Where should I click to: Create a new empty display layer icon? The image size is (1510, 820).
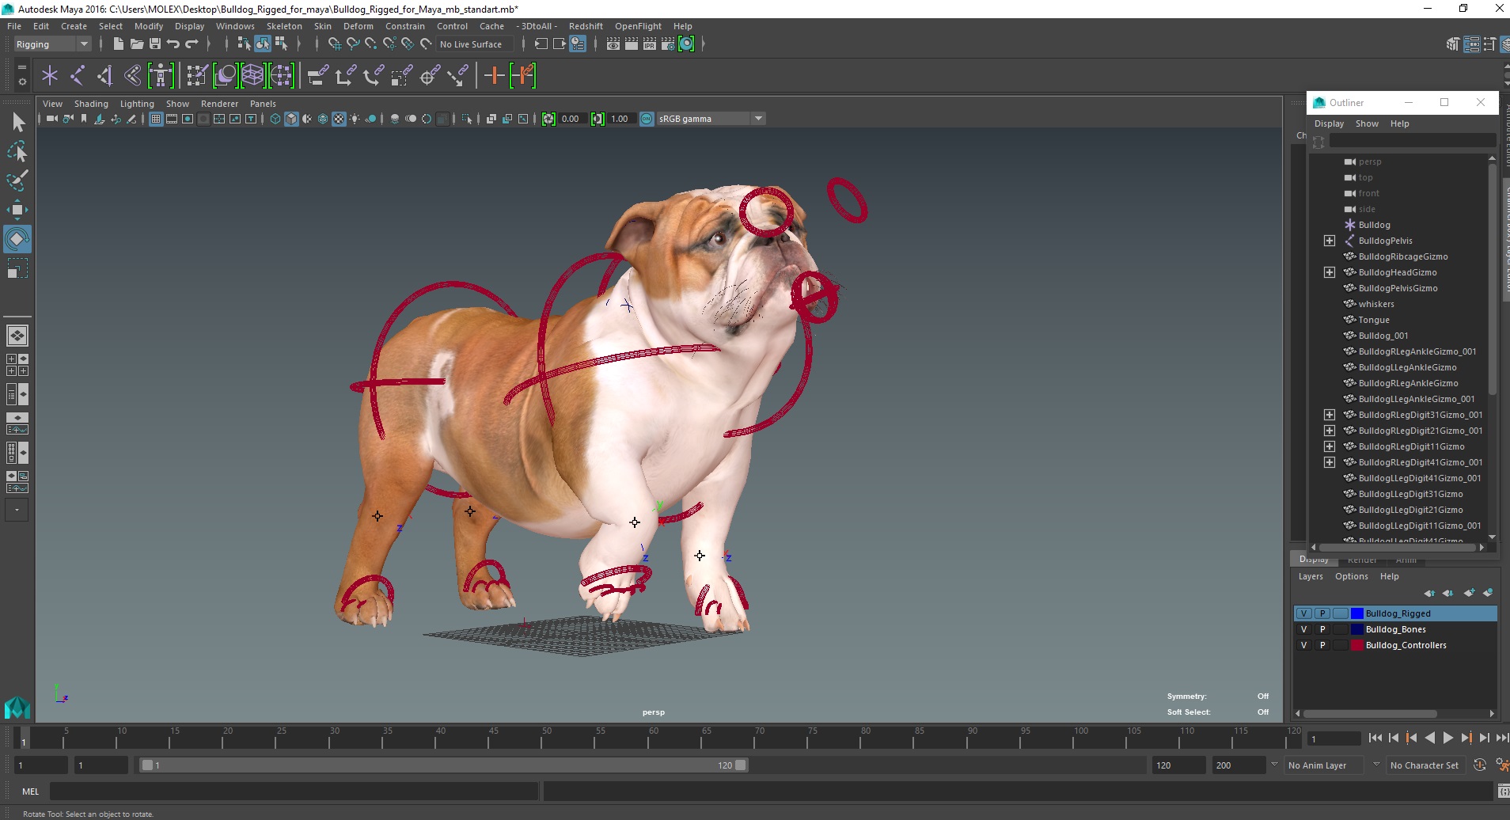click(x=1469, y=593)
